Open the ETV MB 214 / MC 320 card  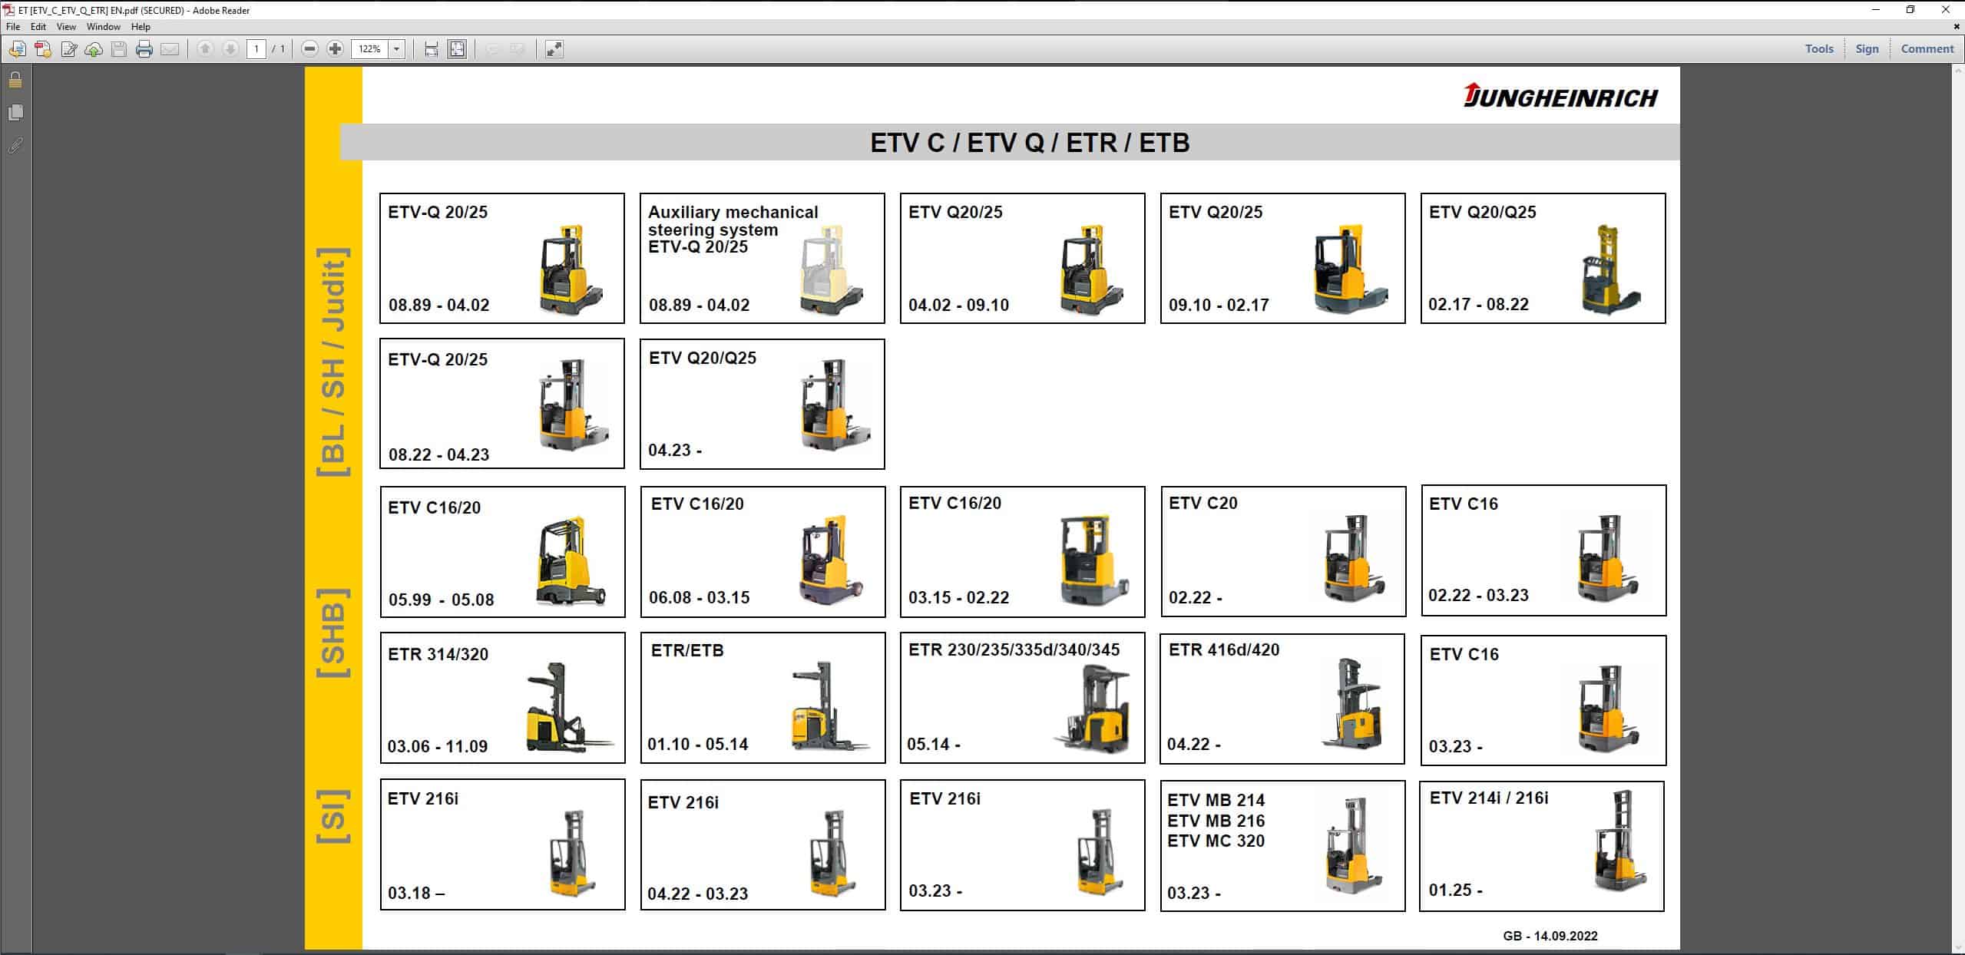1282,846
